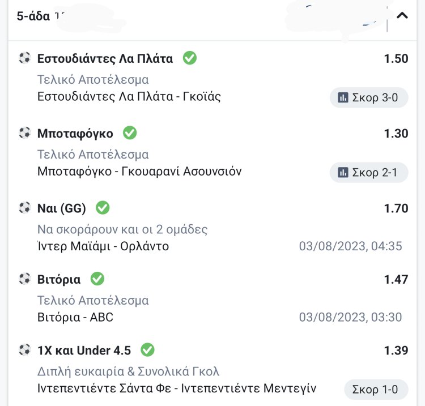
Task: Click soccer ball icon beside Βιτόρια
Action: click(x=24, y=279)
